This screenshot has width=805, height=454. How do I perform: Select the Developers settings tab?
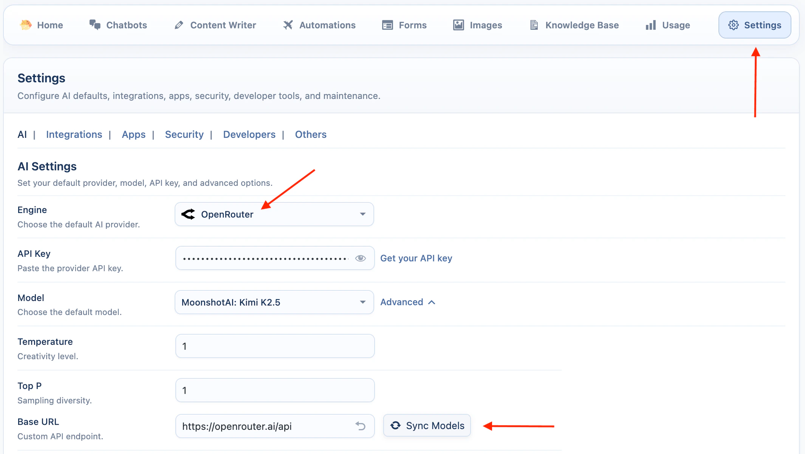tap(249, 134)
